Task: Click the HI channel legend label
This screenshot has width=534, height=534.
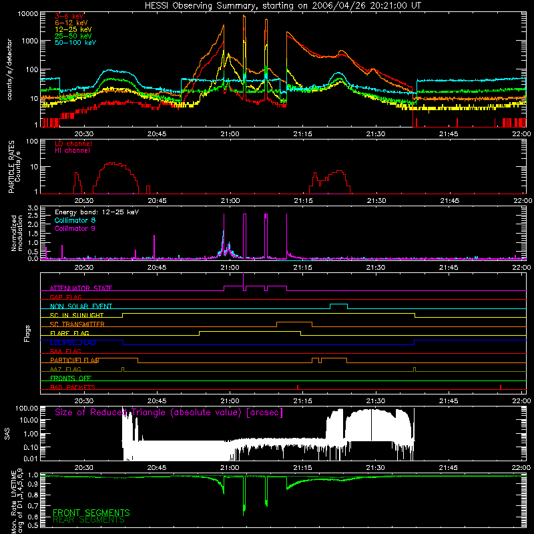Action: pos(72,151)
